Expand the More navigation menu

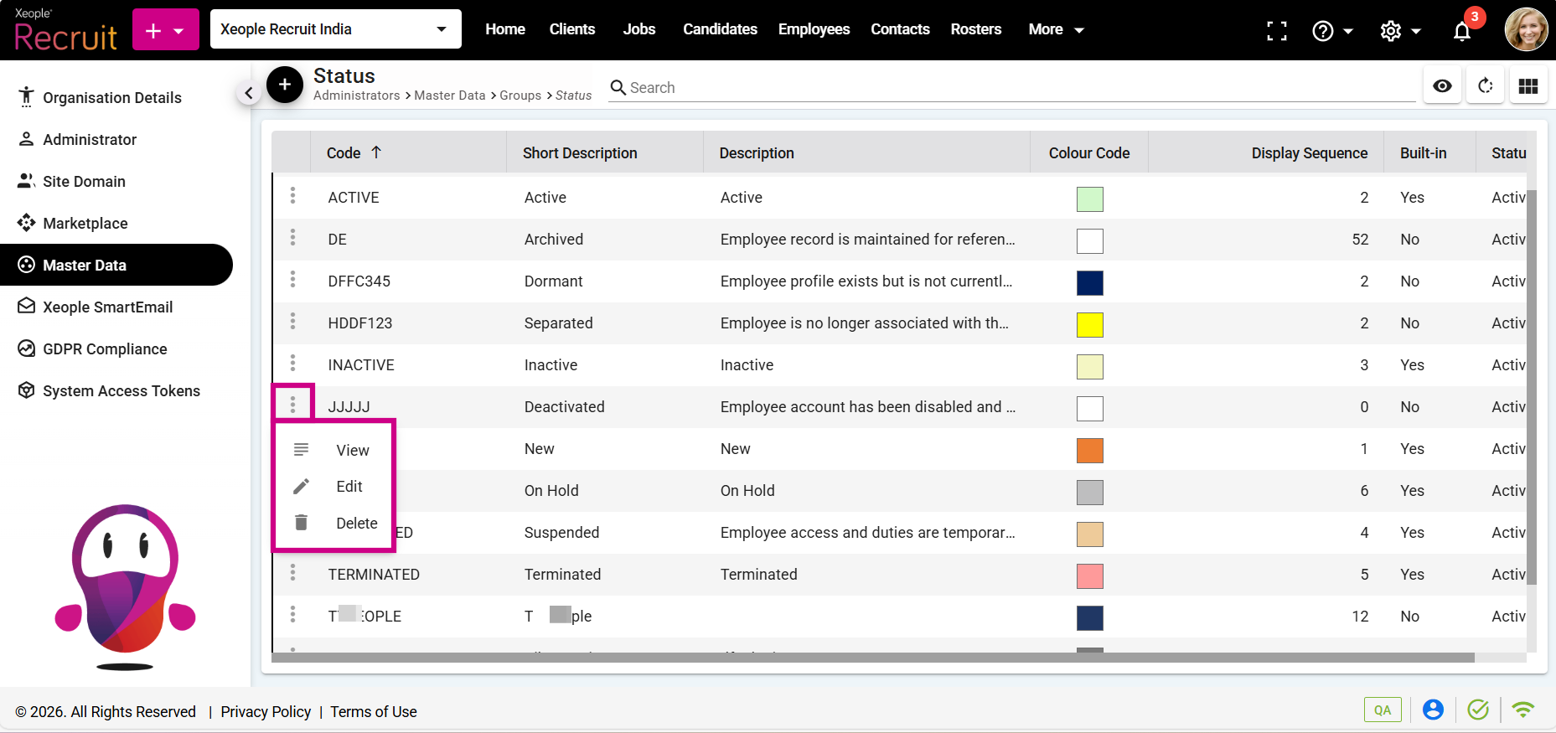1056,29
